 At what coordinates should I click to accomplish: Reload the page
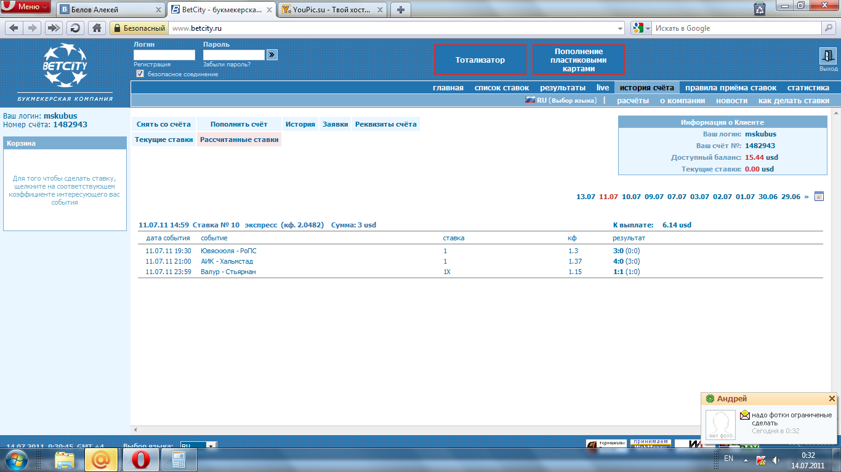(75, 28)
